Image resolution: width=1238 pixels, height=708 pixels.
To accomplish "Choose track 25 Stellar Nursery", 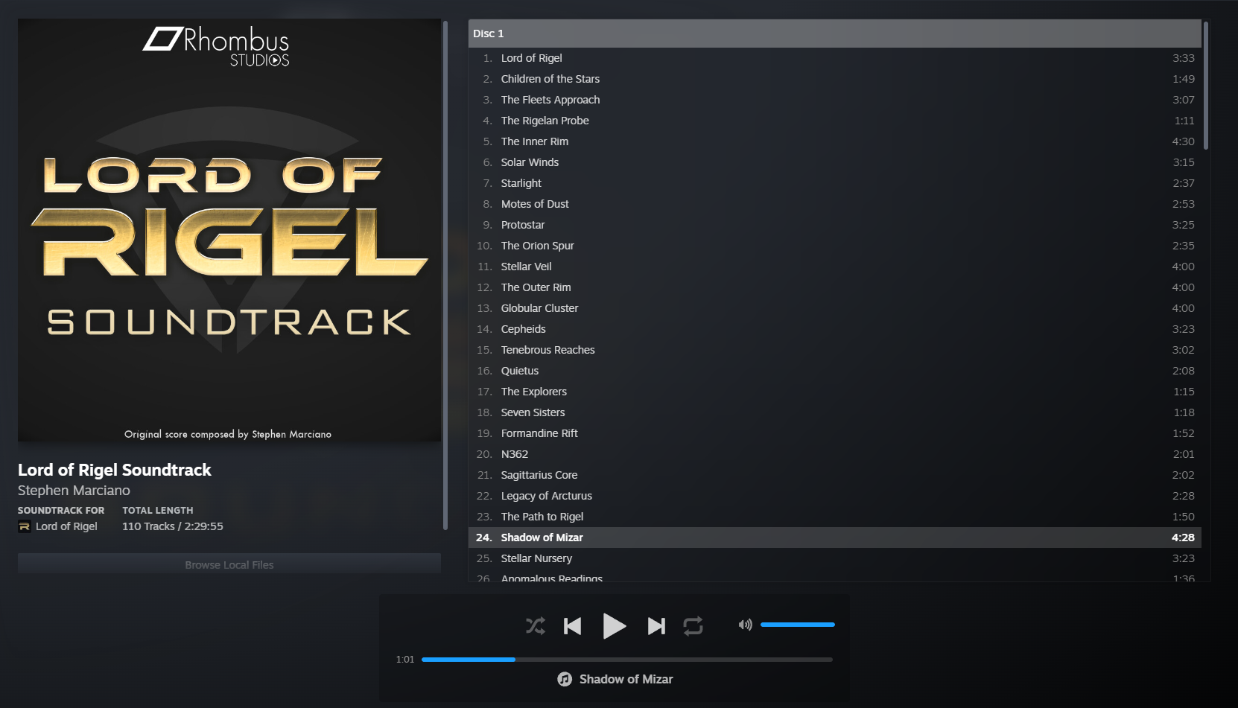I will click(834, 558).
